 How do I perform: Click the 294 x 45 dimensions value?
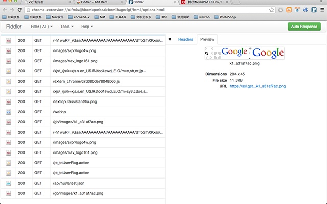click(237, 74)
